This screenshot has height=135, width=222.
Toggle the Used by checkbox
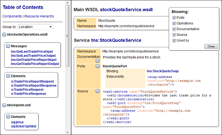click(x=174, y=41)
